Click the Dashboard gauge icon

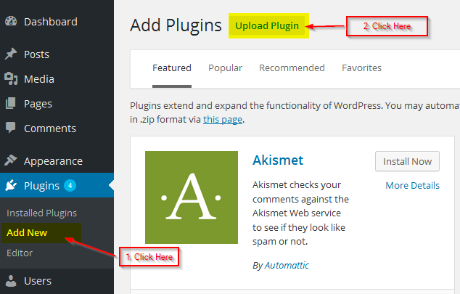[x=11, y=22]
